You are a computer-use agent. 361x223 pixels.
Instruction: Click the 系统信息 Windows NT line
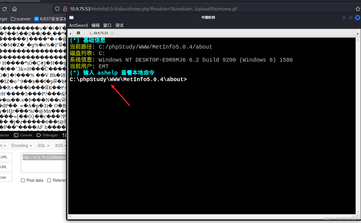[181, 60]
